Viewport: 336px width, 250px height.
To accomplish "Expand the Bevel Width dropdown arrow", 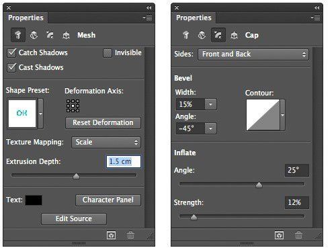I will click(x=210, y=104).
